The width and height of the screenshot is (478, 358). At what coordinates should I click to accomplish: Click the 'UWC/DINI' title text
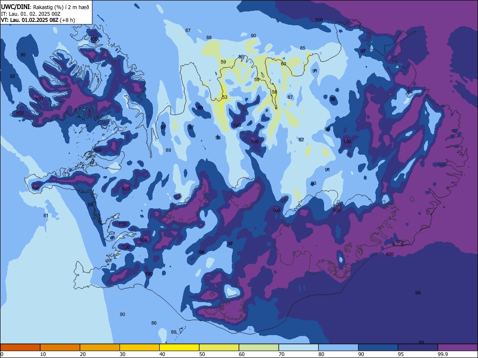pos(15,7)
